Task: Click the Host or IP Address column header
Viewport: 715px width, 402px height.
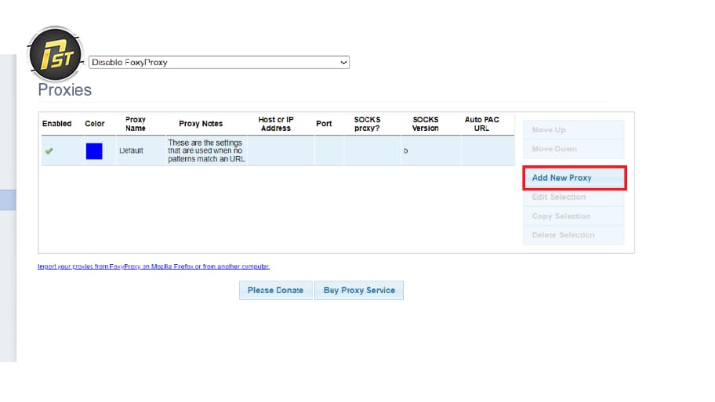Action: [276, 124]
